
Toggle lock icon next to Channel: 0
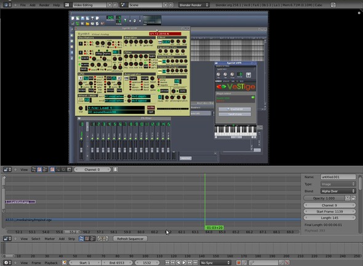(x=116, y=169)
